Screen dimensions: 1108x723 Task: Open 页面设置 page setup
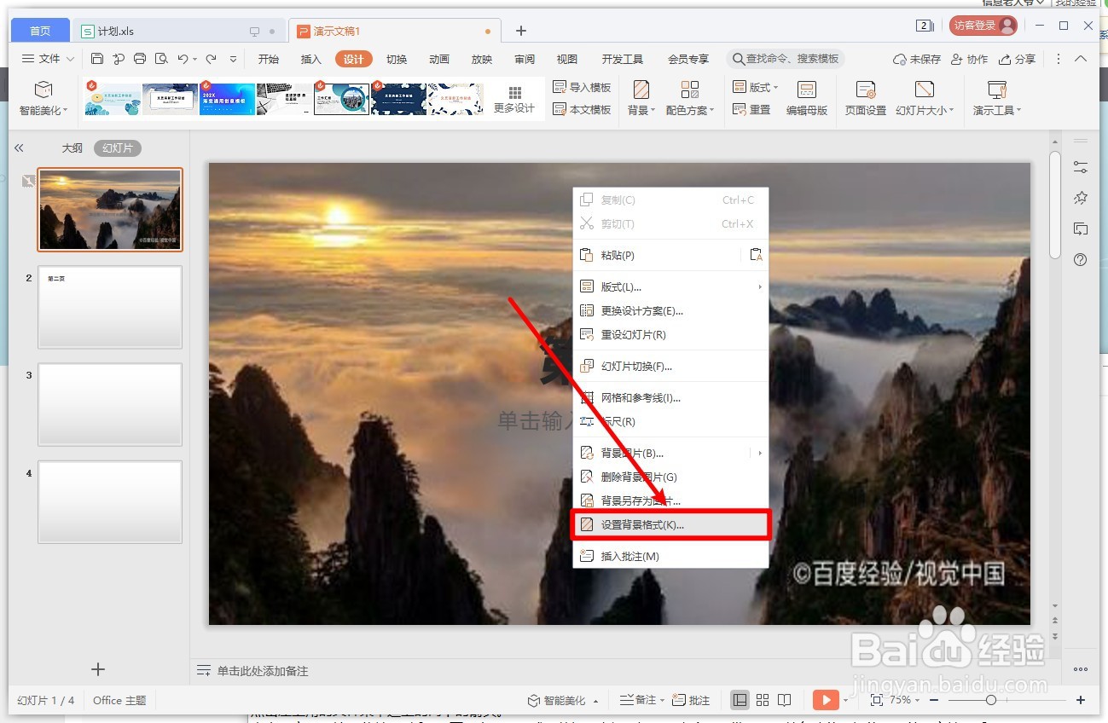coord(866,99)
